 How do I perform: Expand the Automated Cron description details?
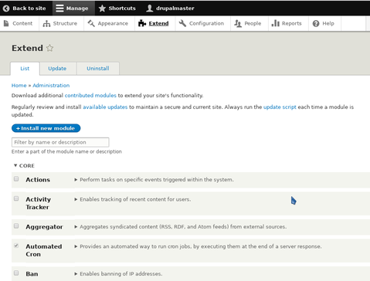click(76, 246)
